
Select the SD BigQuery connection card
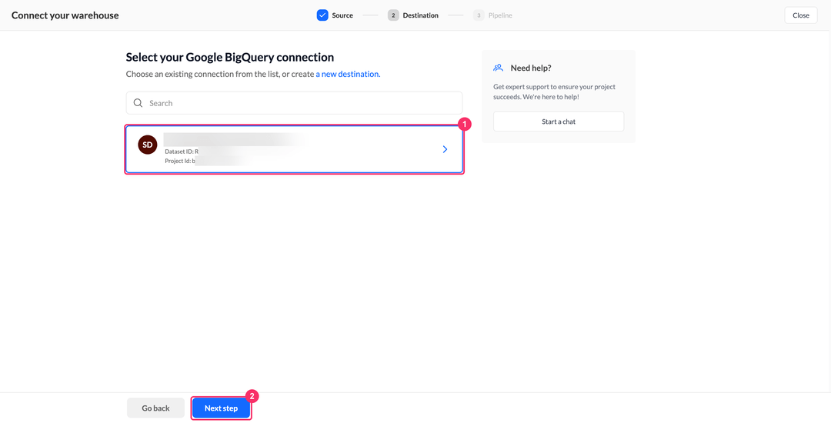pos(294,149)
